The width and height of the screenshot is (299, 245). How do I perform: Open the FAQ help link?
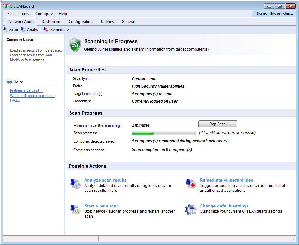click(15, 100)
